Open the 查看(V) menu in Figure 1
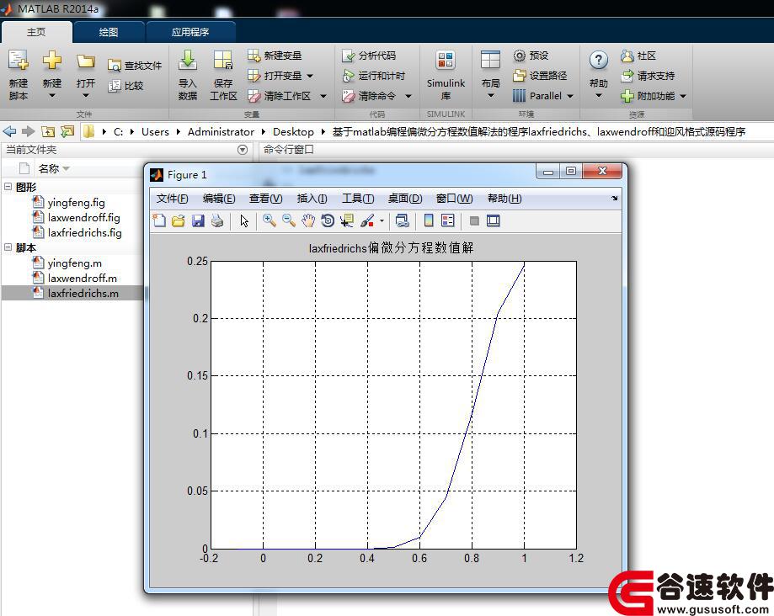Image resolution: width=774 pixels, height=616 pixels. pos(265,199)
